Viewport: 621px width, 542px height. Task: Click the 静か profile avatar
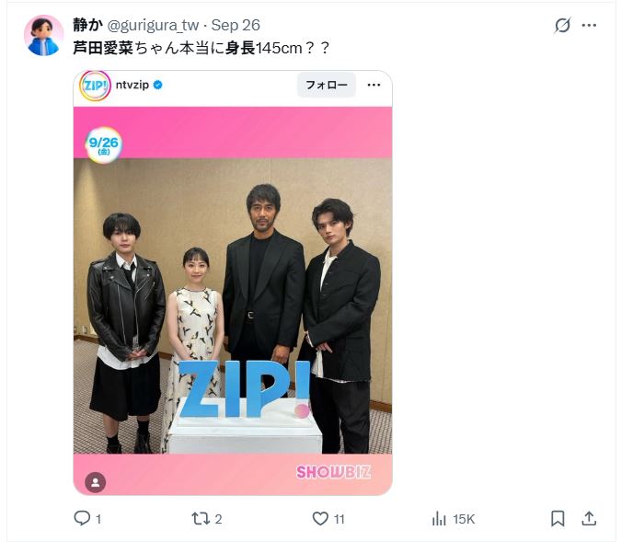(43, 36)
